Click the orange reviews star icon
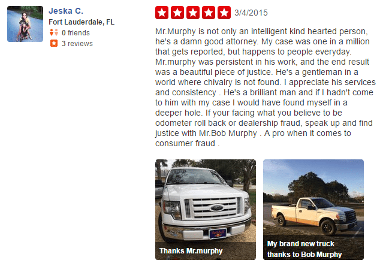Viewport: 386px width, 269px height. tap(54, 44)
